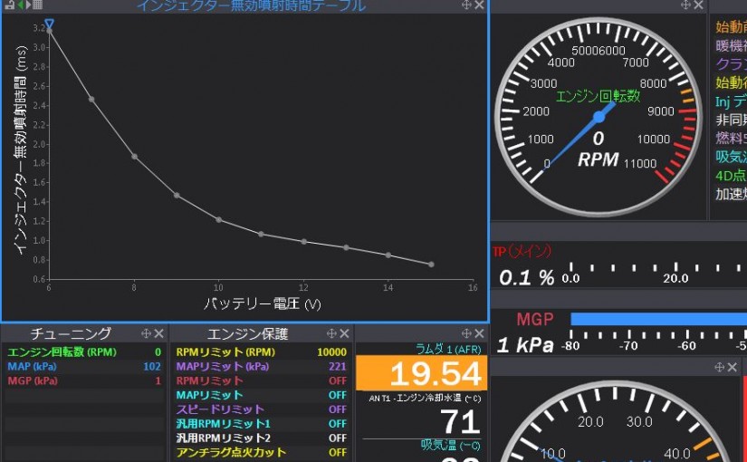Screen dimensions: 747x462
Task: Select cyan MAPリミット OFF status row
Action: 261,395
